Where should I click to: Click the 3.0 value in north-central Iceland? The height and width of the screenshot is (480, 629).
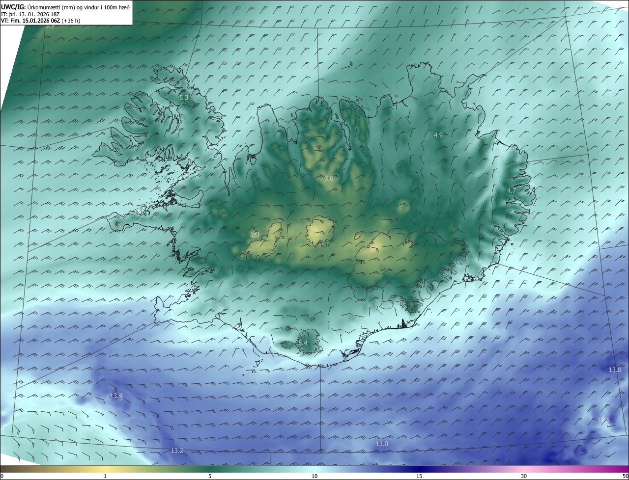point(329,179)
